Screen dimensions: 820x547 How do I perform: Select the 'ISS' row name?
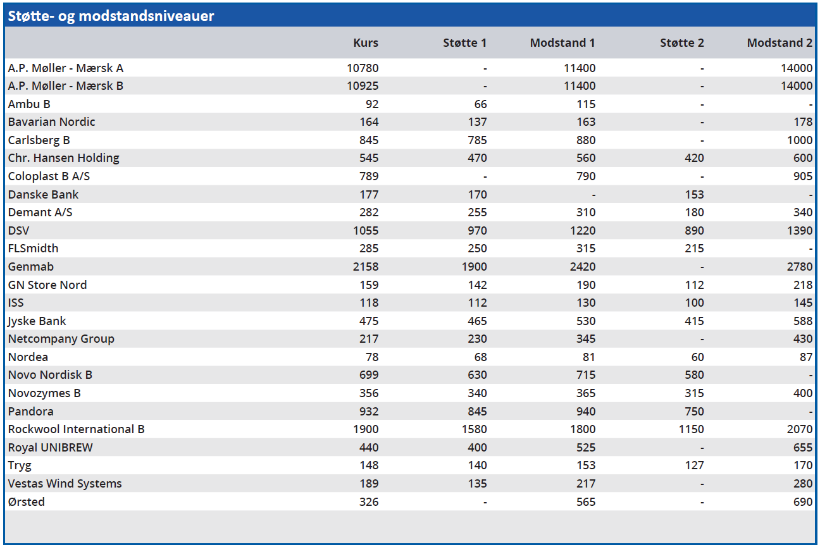pos(16,303)
